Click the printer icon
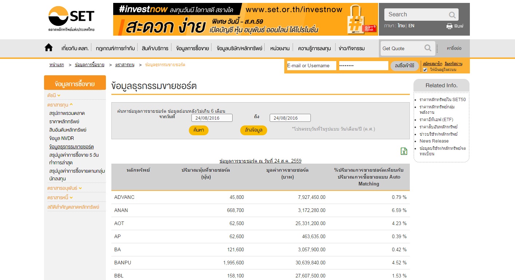The width and height of the screenshot is (515, 280). click(x=449, y=26)
